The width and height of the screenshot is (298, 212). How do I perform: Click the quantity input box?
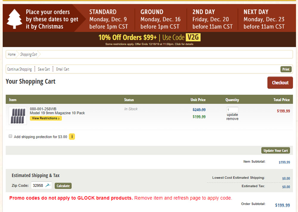pos(232,110)
